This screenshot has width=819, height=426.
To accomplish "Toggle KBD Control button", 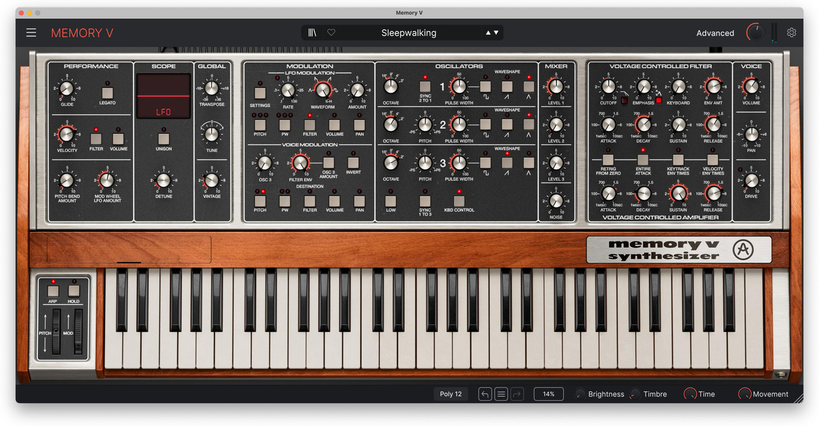I will [459, 201].
